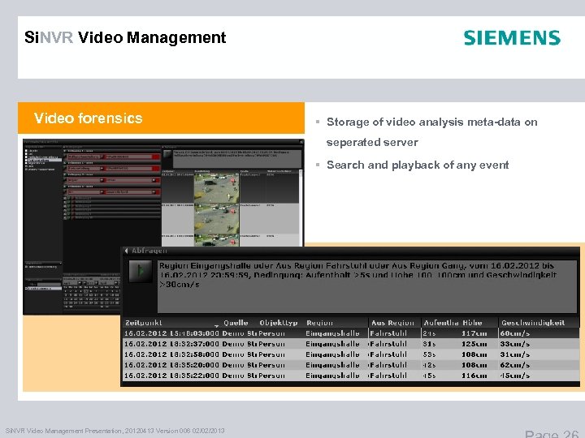Image resolution: width=585 pixels, height=438 pixels.
Task: Click the 60cm/s speed value
Action: 515,333
